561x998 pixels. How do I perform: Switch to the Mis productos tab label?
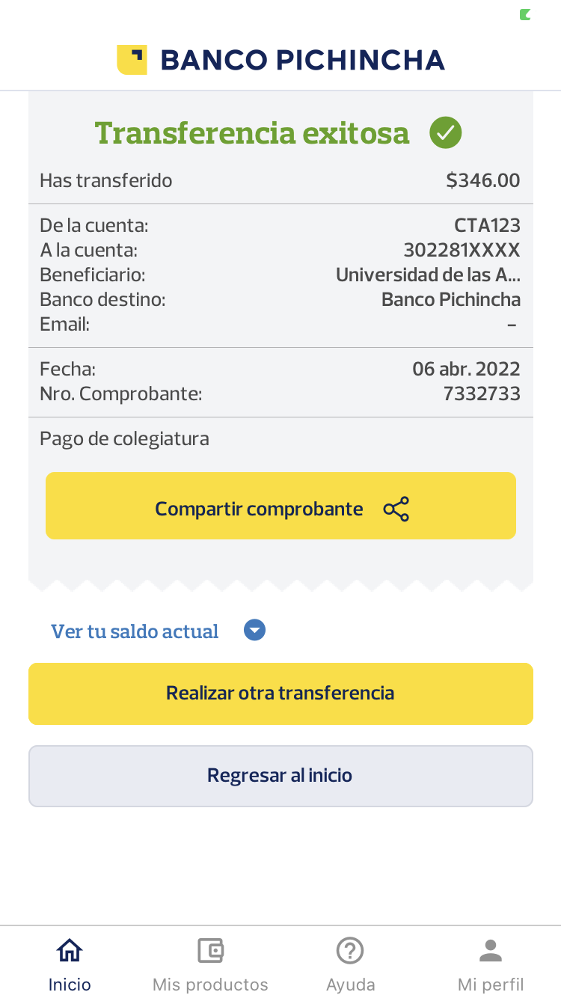[x=210, y=985]
